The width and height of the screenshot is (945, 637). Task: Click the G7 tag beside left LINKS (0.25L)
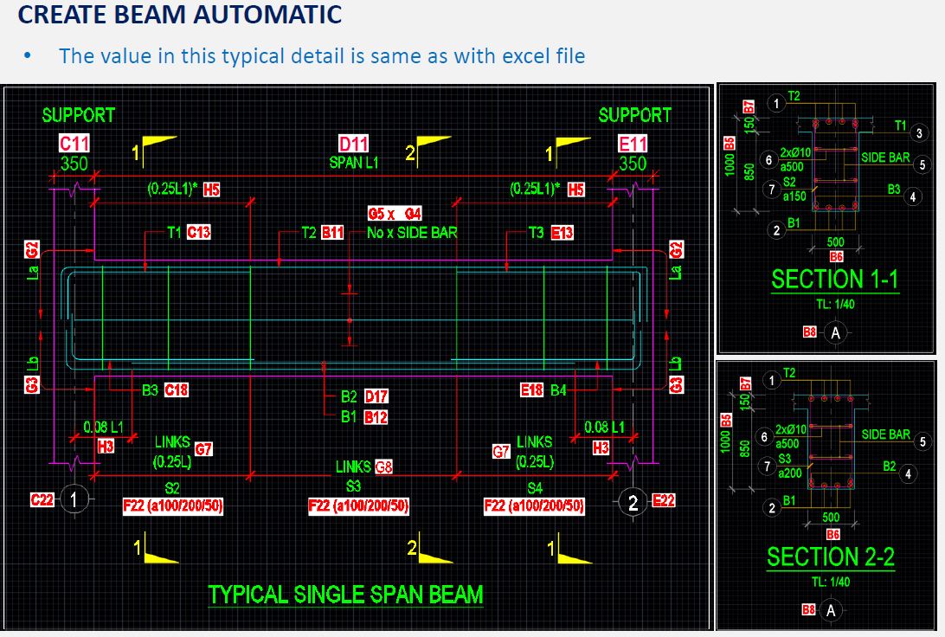point(203,449)
